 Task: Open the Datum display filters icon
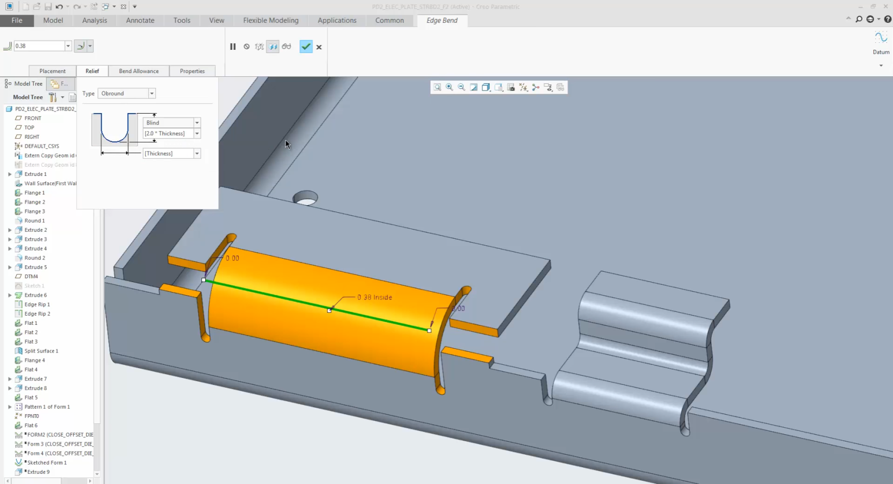(x=523, y=87)
